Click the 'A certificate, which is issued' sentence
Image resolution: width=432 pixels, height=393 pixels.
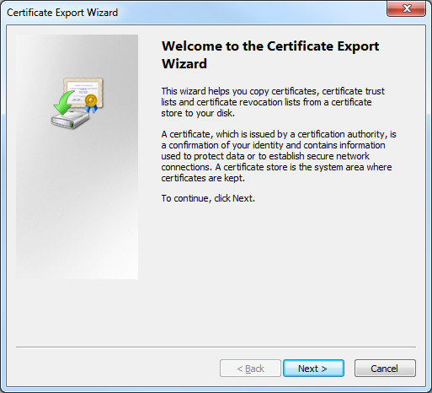(x=279, y=156)
